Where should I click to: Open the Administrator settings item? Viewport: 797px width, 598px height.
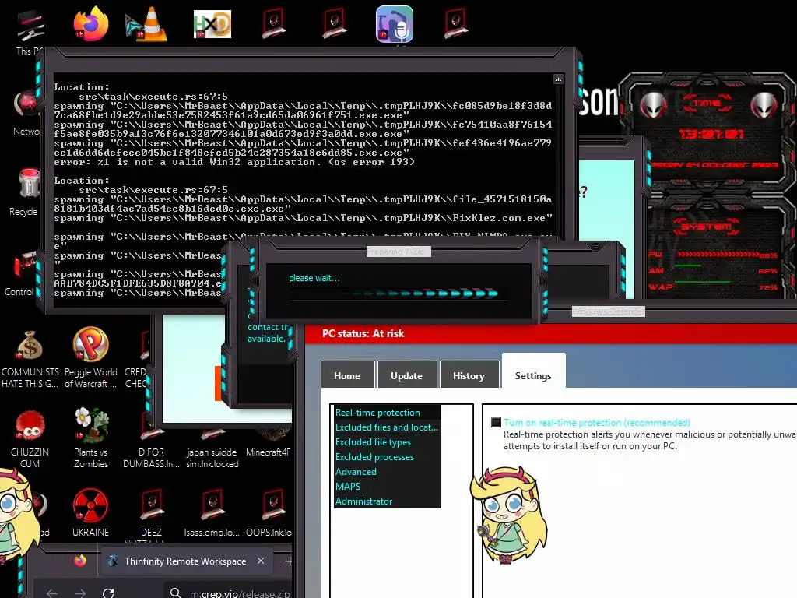(x=364, y=501)
